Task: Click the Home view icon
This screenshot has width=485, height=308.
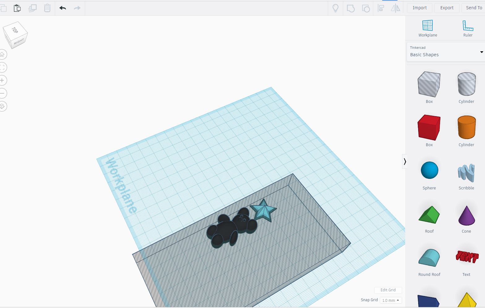Action: [2, 54]
